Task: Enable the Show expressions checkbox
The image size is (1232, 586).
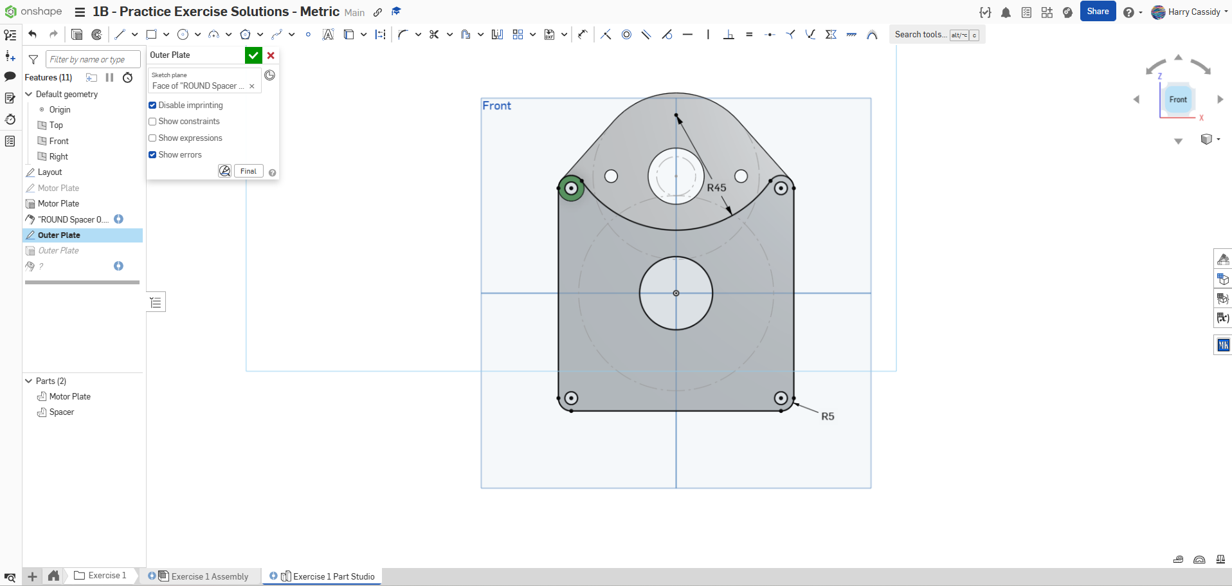Action: [152, 138]
